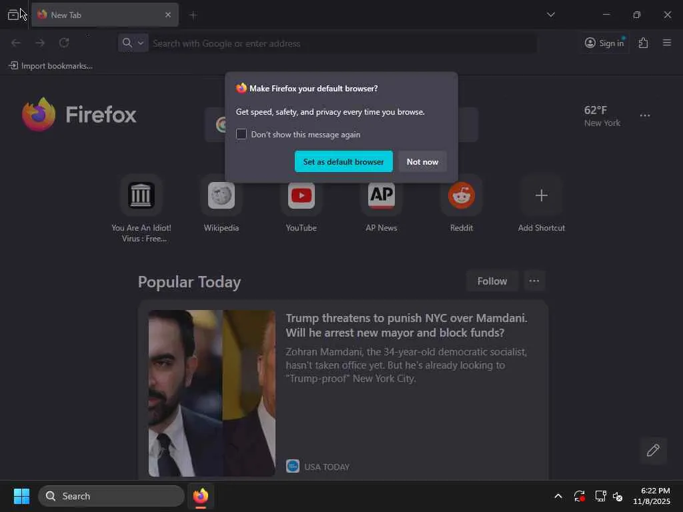
Task: Open the search engine selector dropdown
Action: tap(133, 43)
